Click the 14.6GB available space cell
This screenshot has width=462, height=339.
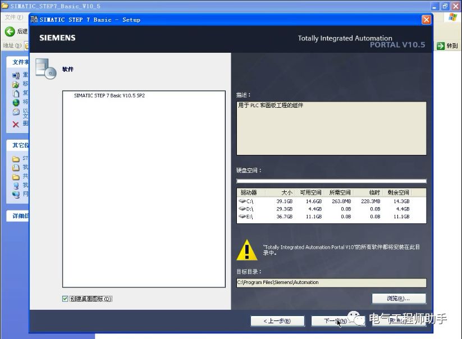pos(313,201)
